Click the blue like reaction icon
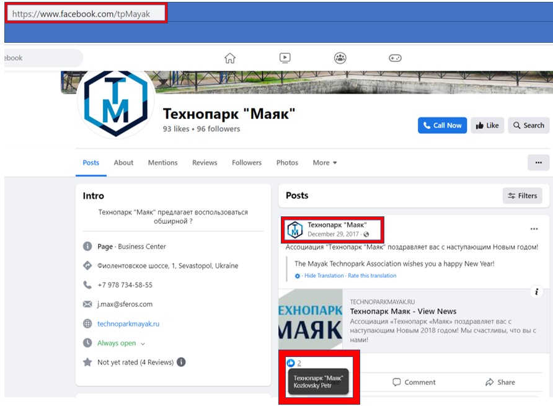 (x=291, y=363)
